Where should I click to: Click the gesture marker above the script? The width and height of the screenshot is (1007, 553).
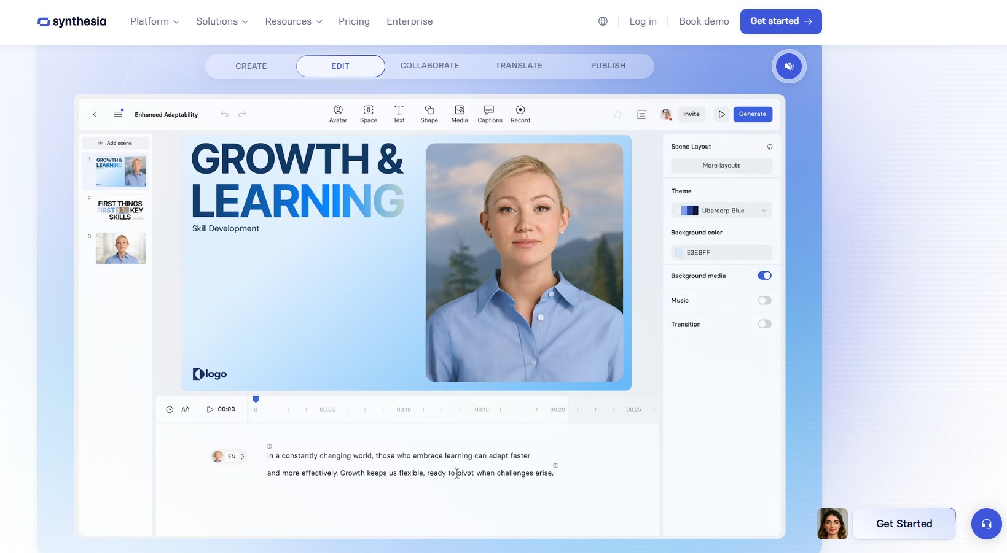click(x=269, y=446)
